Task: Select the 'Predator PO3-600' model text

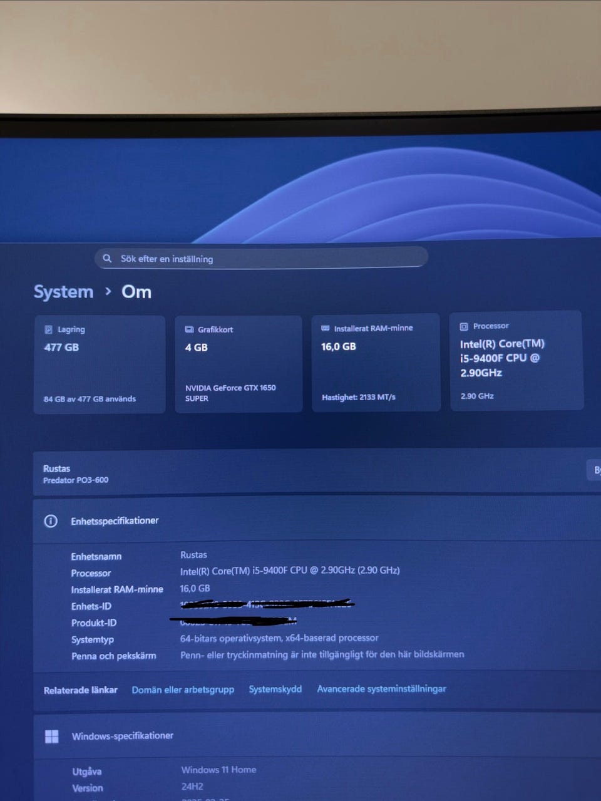Action: (76, 480)
